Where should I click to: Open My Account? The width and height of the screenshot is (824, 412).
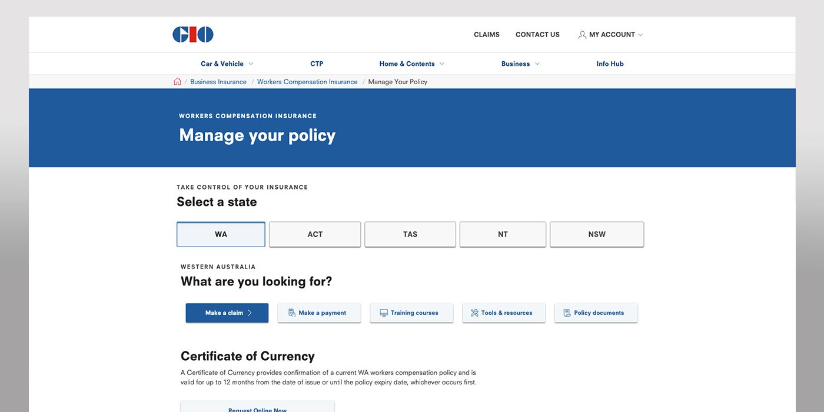pyautogui.click(x=610, y=35)
